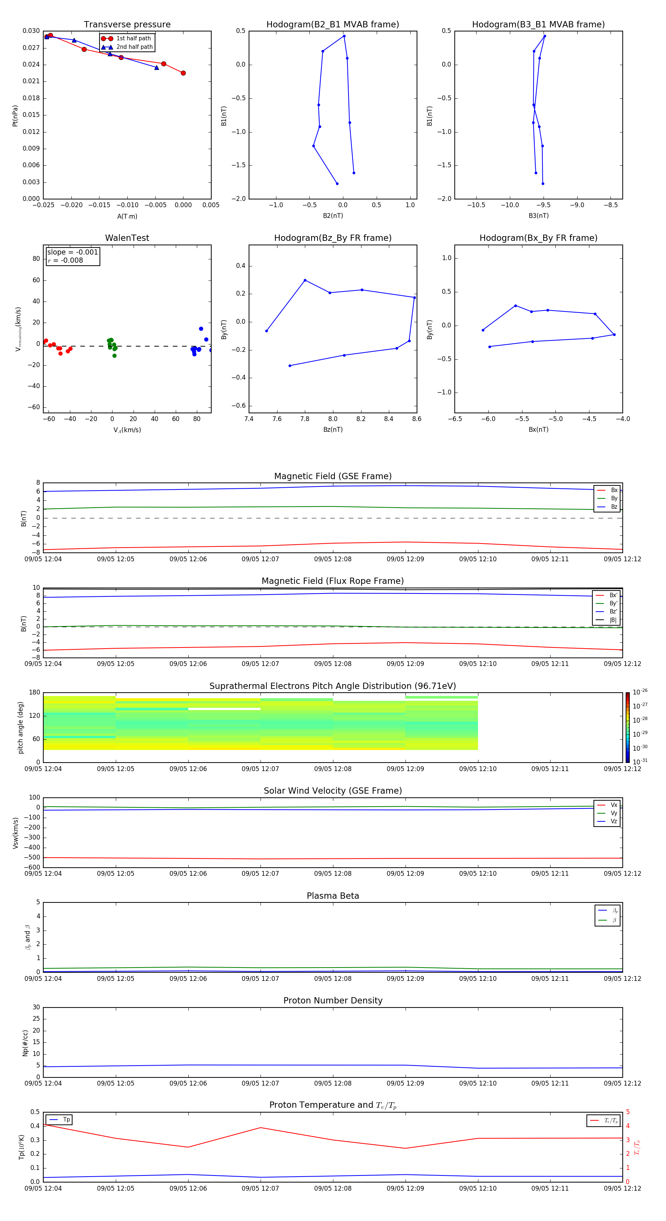Click the 'Solar Wind Velocity (GSE Frame)' title
Image resolution: width=666 pixels, height=1221 pixels.
333,791
